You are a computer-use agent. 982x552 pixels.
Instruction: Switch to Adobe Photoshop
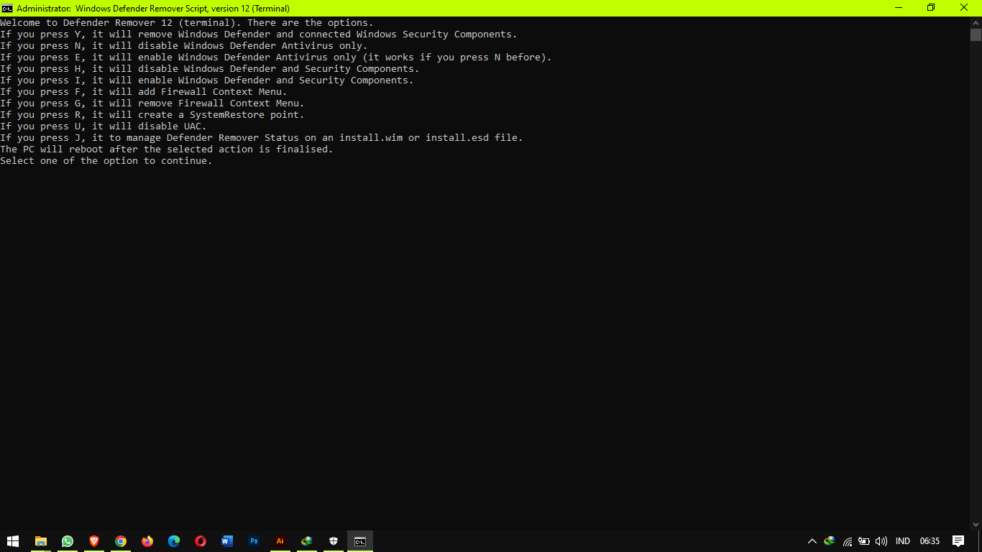(254, 541)
